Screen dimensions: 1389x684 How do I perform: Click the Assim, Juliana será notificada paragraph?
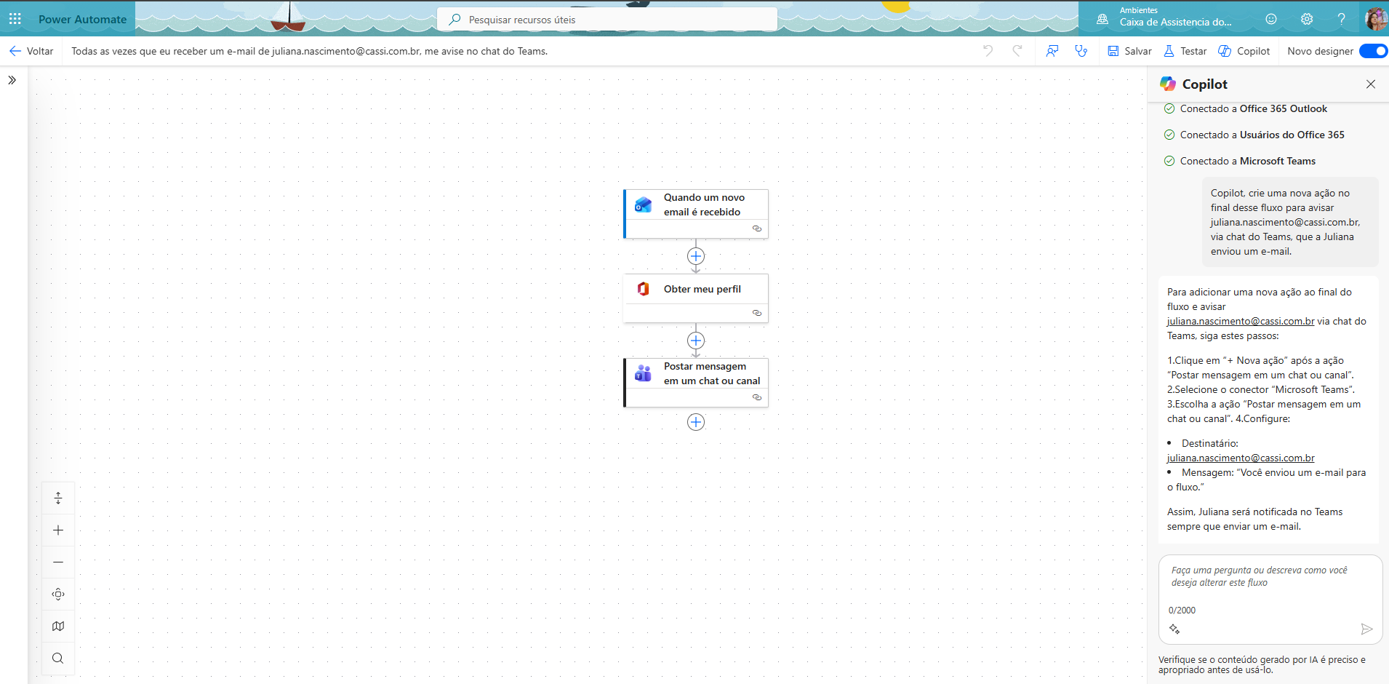coord(1255,519)
